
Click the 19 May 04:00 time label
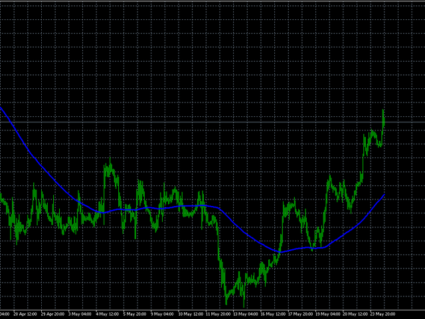click(328, 314)
